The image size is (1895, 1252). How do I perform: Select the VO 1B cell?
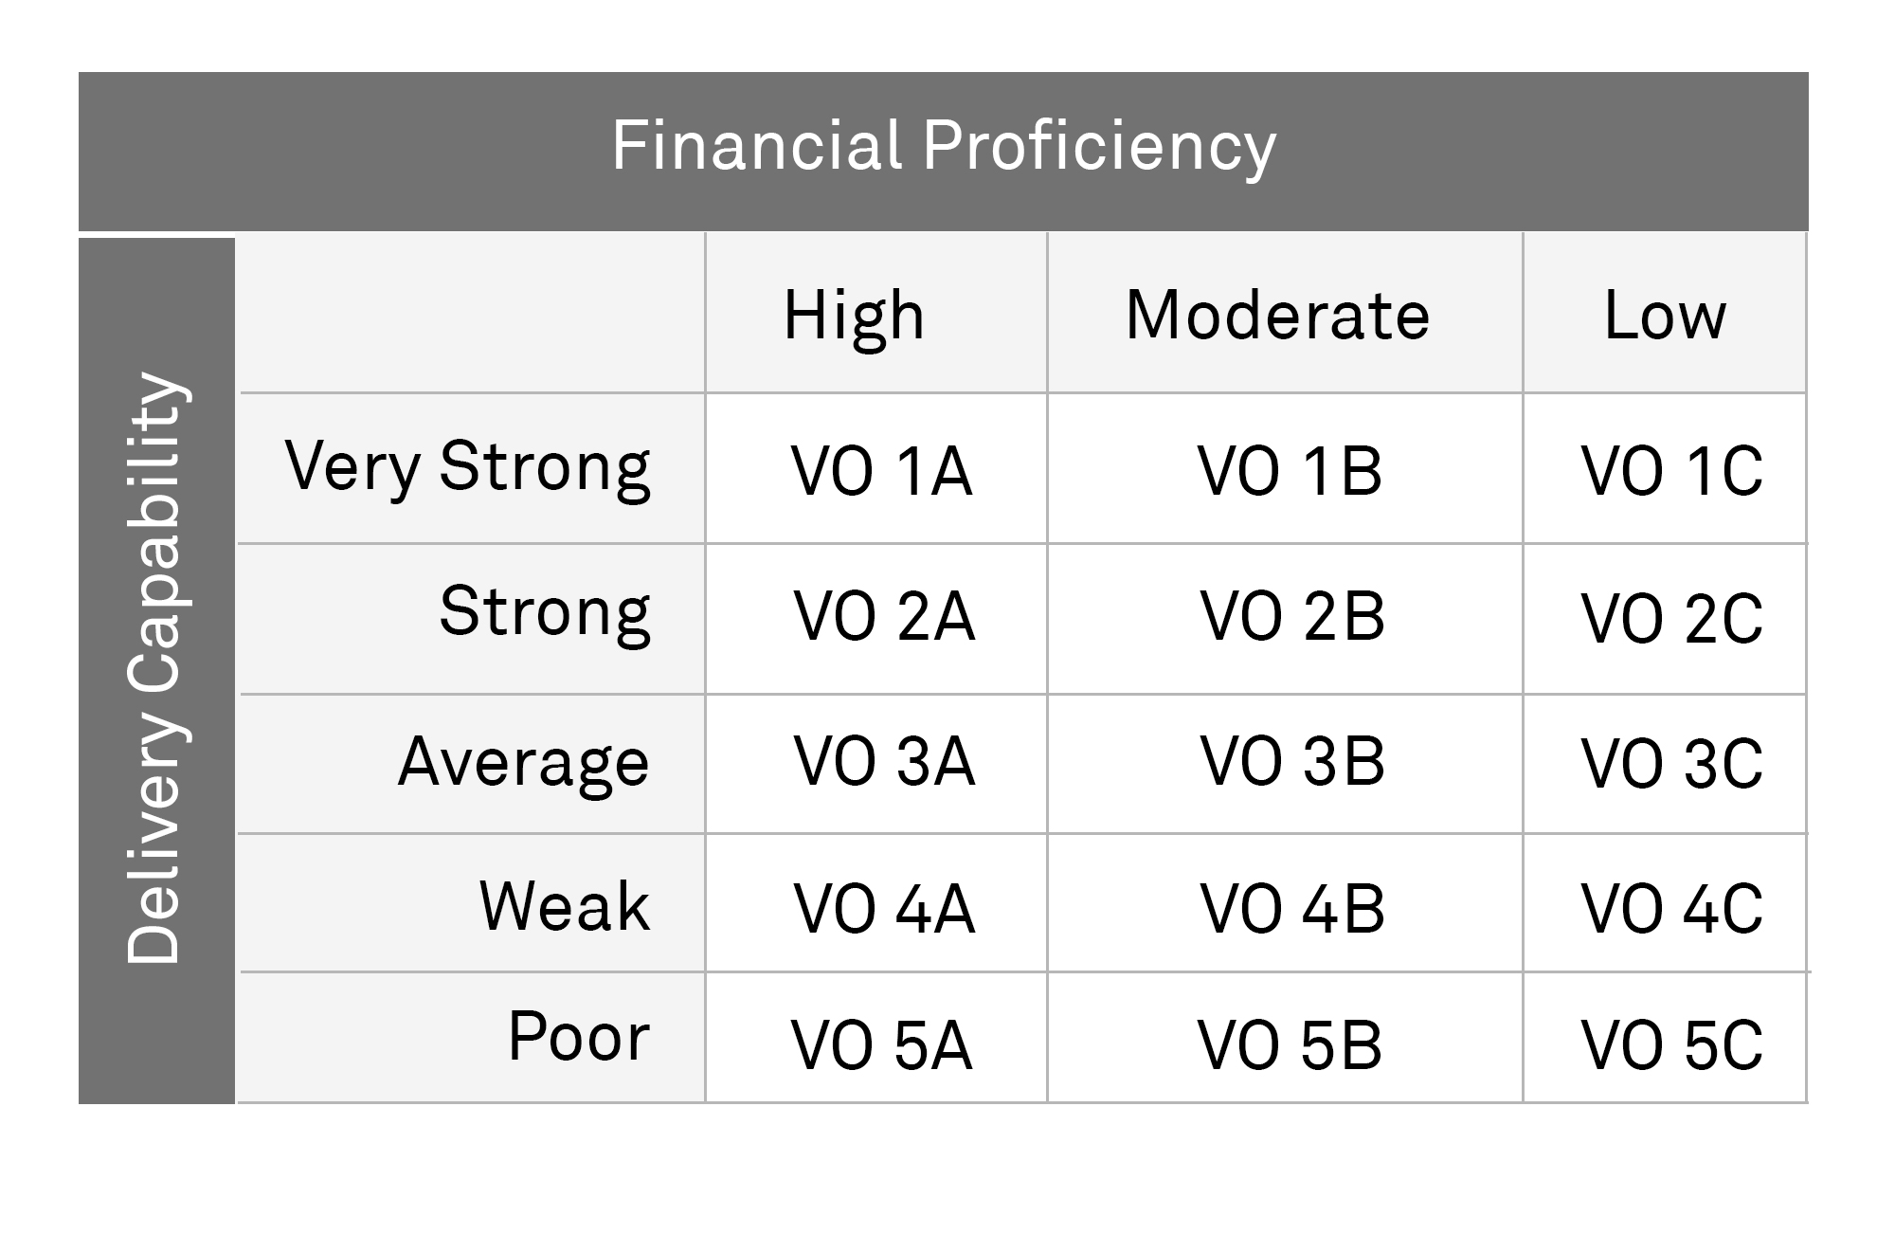coord(1290,471)
